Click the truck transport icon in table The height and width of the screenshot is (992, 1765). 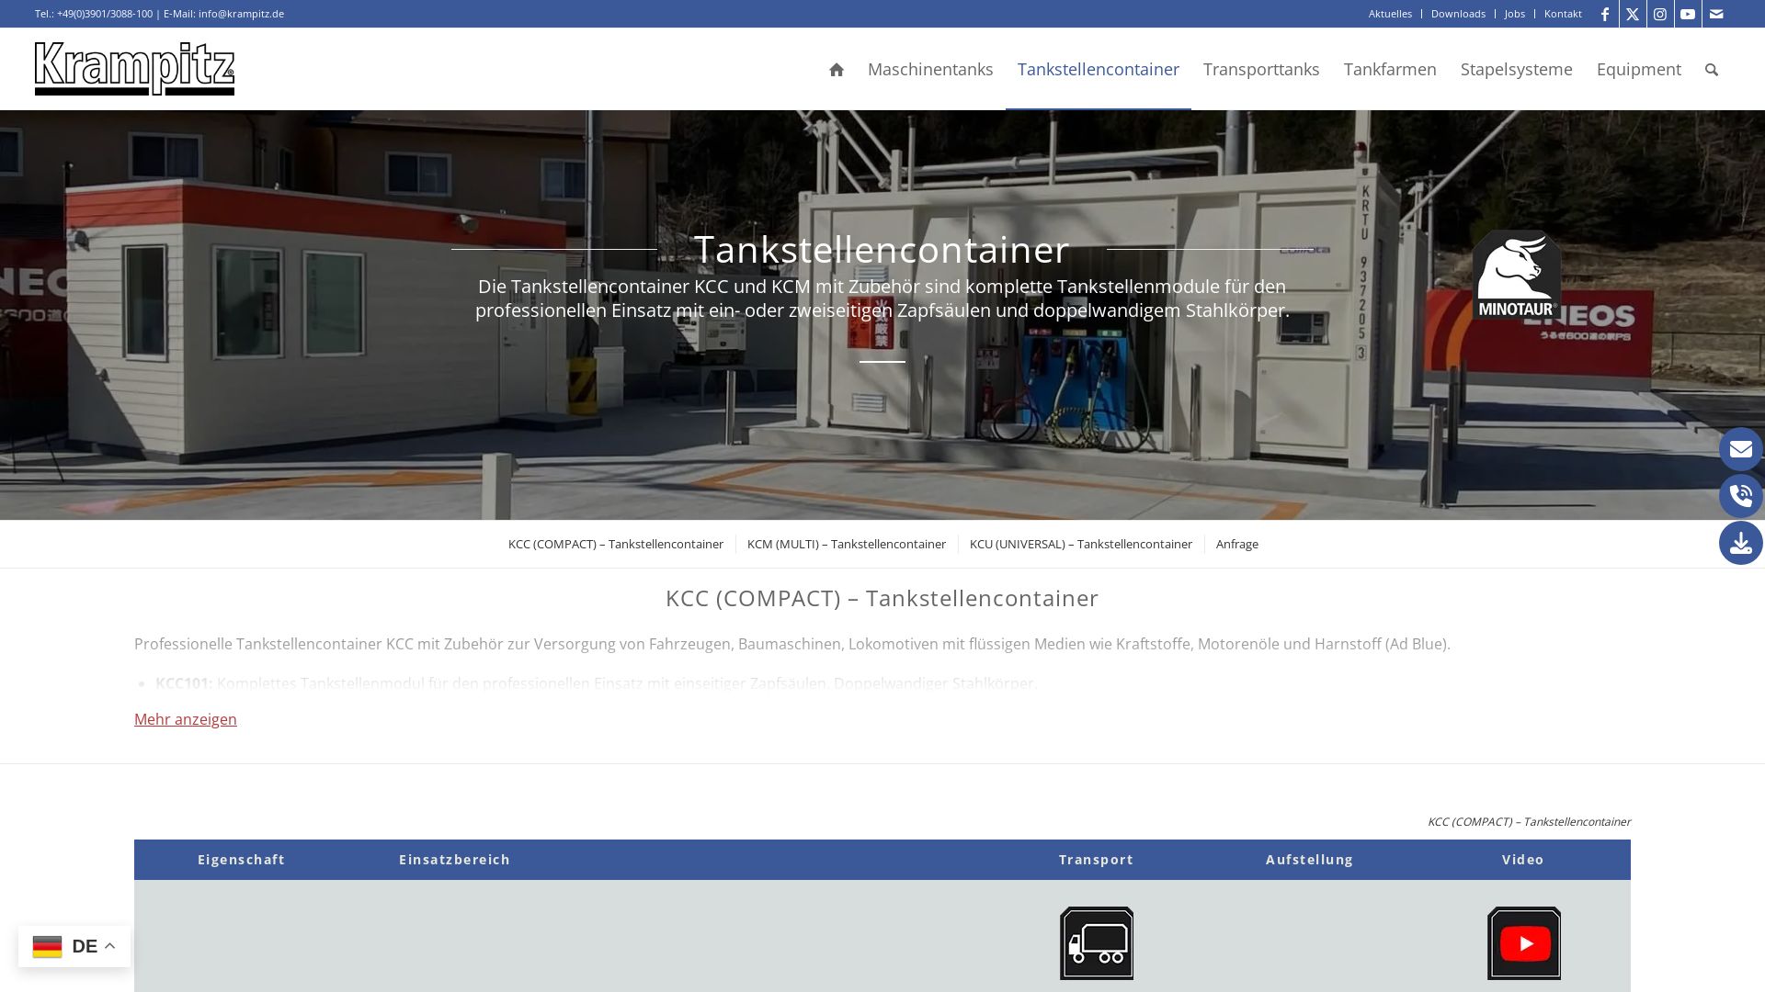pyautogui.click(x=1097, y=943)
